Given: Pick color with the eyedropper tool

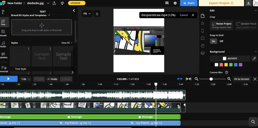Looking at the screenshot, I should [254, 59].
